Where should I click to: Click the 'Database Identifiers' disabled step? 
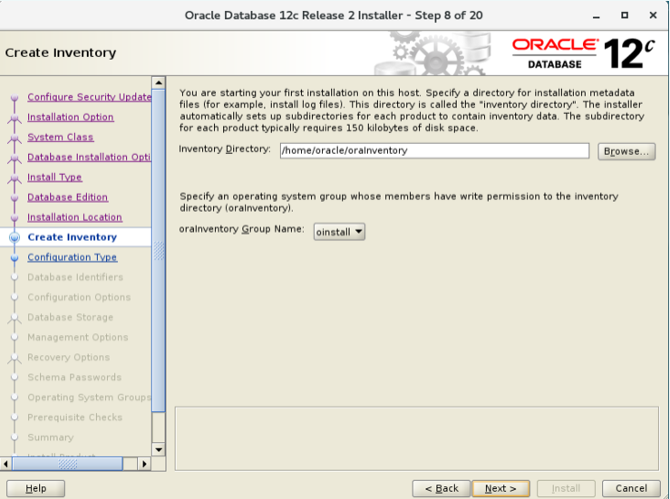(x=75, y=277)
